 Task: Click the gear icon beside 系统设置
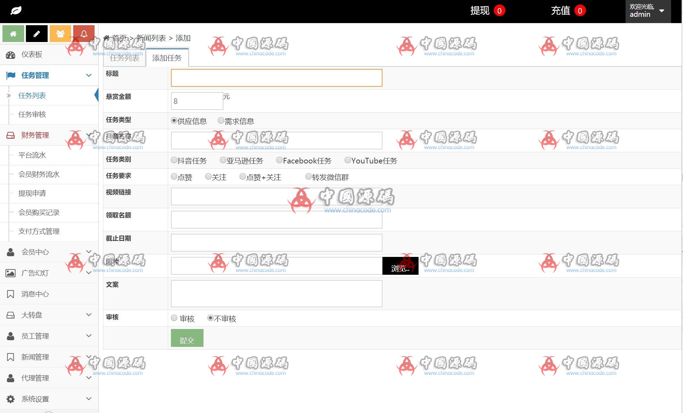[11, 399]
